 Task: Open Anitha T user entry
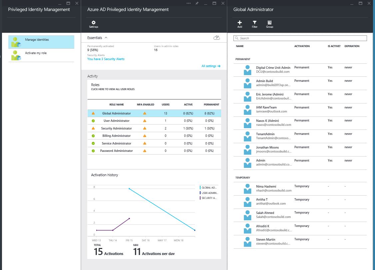coord(300,202)
